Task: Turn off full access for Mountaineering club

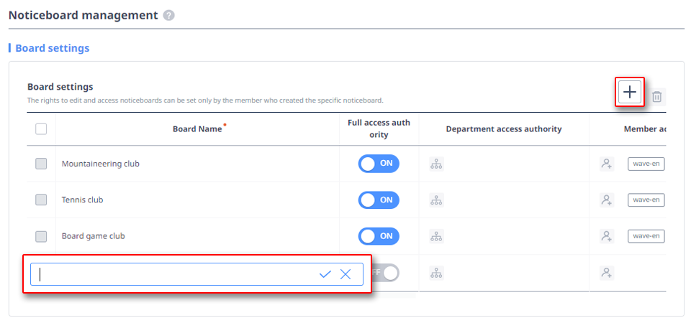Action: click(379, 164)
